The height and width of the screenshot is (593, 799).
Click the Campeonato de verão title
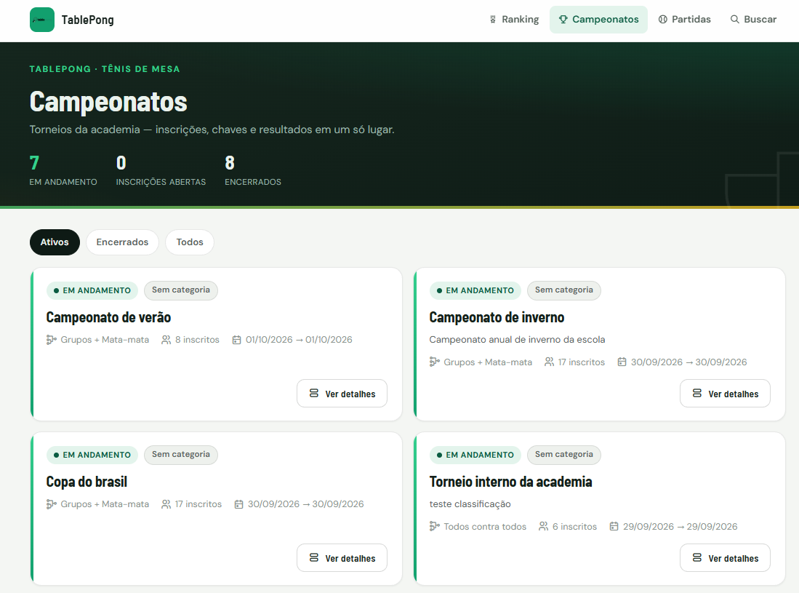[108, 317]
